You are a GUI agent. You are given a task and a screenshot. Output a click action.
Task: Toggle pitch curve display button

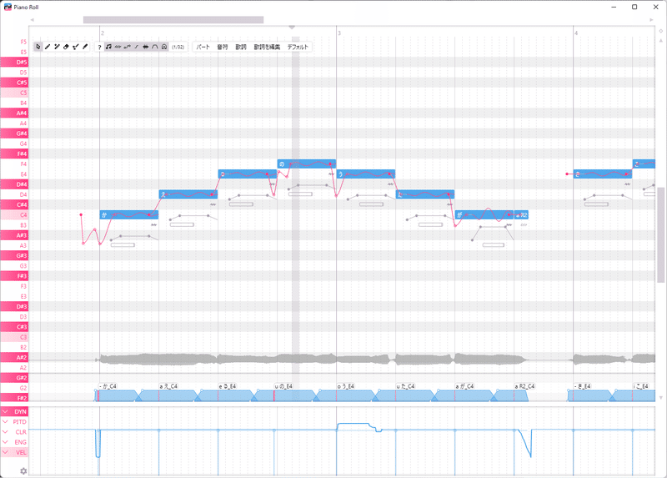(128, 47)
